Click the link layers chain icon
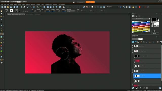 pyautogui.click(x=147, y=42)
